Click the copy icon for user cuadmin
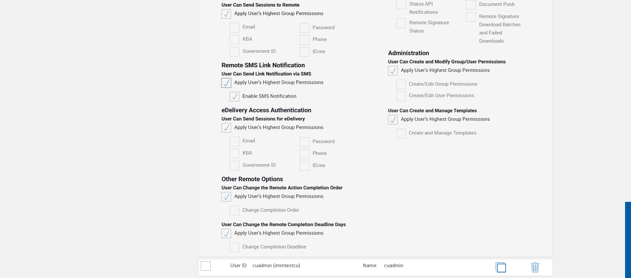631x278 pixels. 501,267
